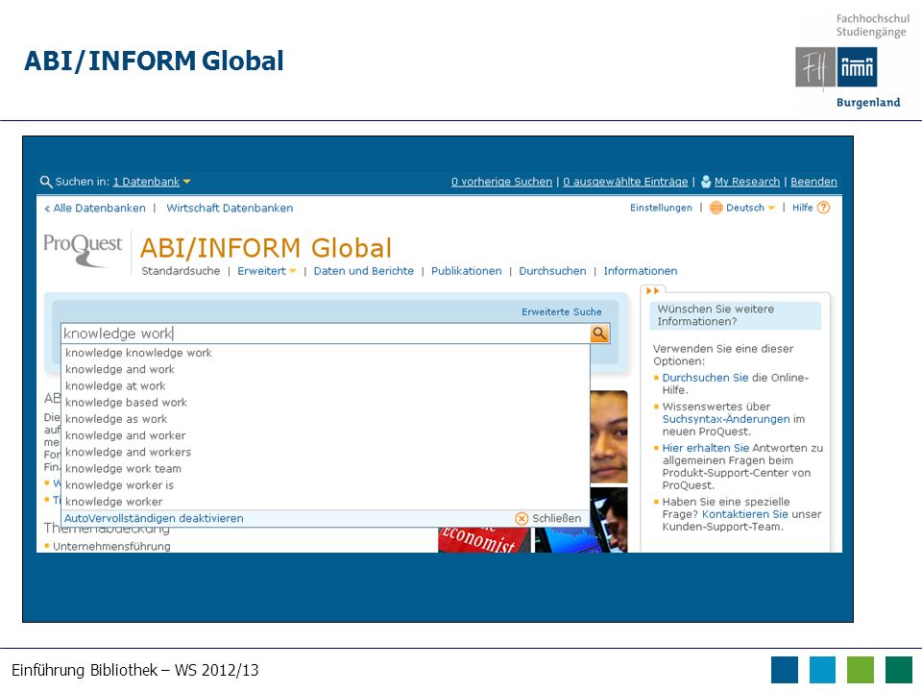Screen dimensions: 922x692
Task: Select suggestion 'knowledge based work'
Action: tap(326, 402)
